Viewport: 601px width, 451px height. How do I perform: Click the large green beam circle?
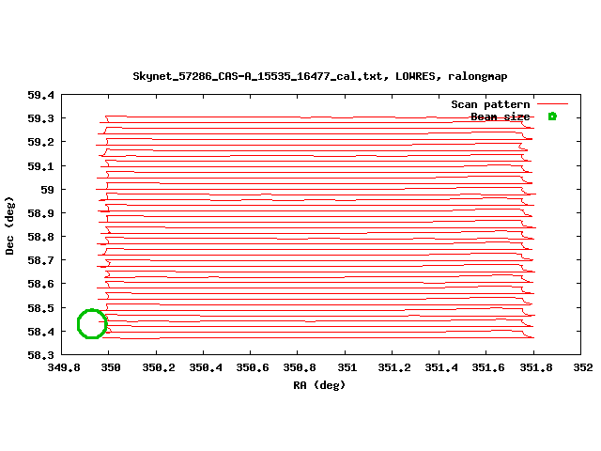[x=92, y=323]
